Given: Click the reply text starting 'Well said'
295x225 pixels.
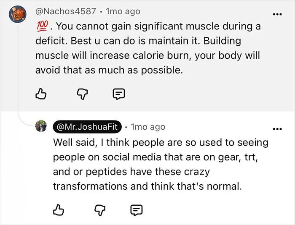Looking at the screenshot, I should click(x=161, y=164).
